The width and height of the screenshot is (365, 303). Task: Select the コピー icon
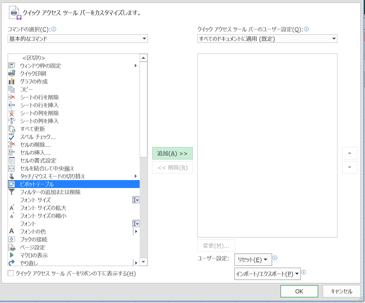click(12, 90)
